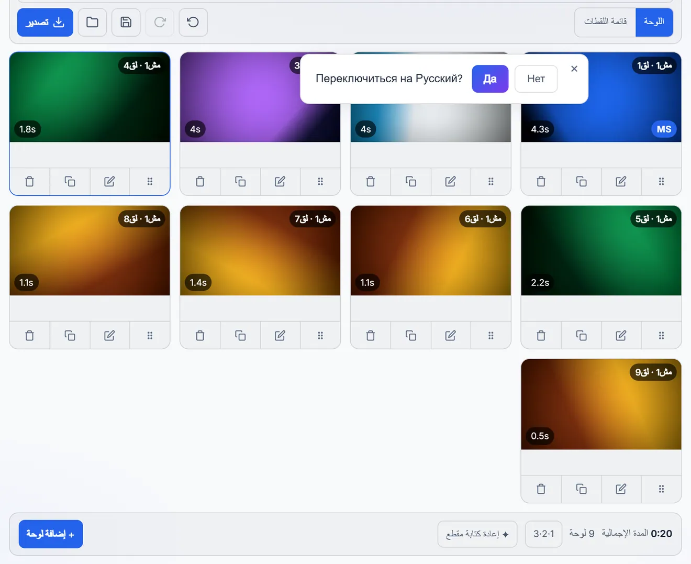This screenshot has height=564, width=691.
Task: Open the folder icon in the toolbar
Action: [92, 22]
